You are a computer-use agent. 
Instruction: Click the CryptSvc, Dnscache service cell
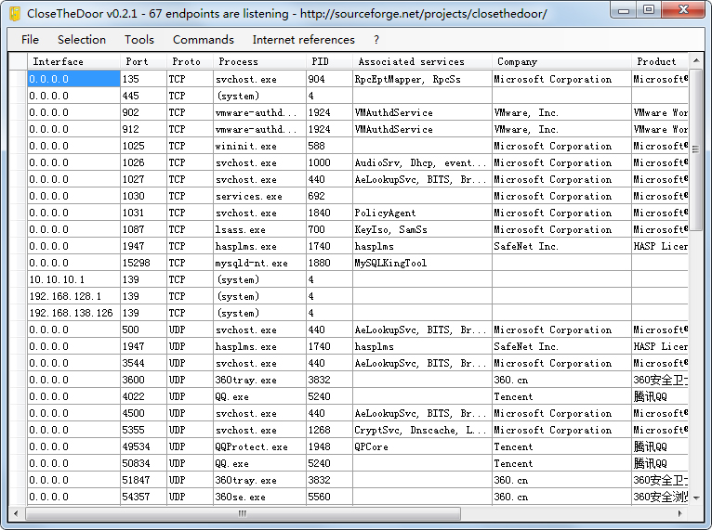click(422, 430)
